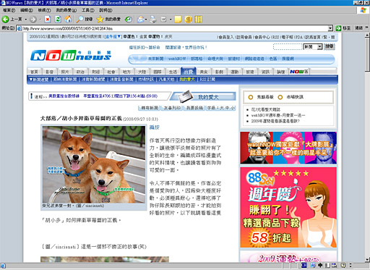Expand the address bar URL dropdown

tap(330, 28)
